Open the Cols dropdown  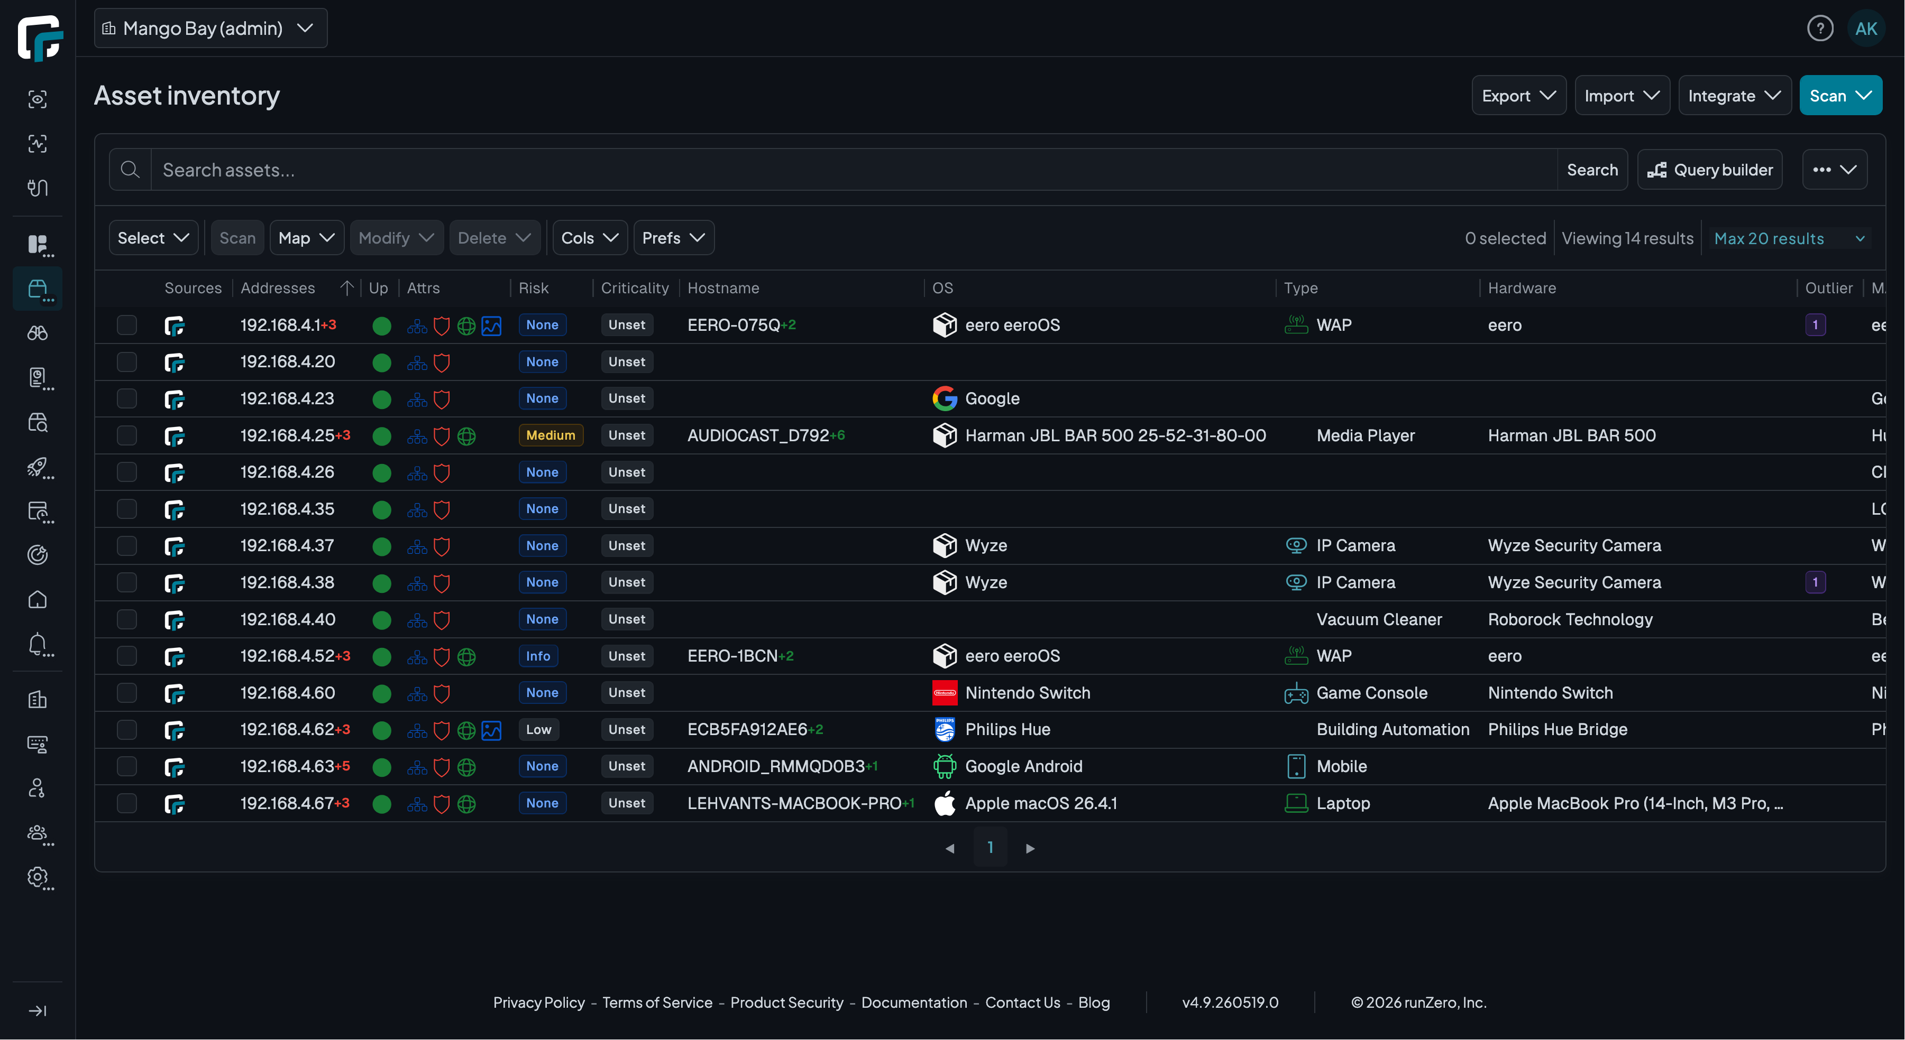(589, 238)
